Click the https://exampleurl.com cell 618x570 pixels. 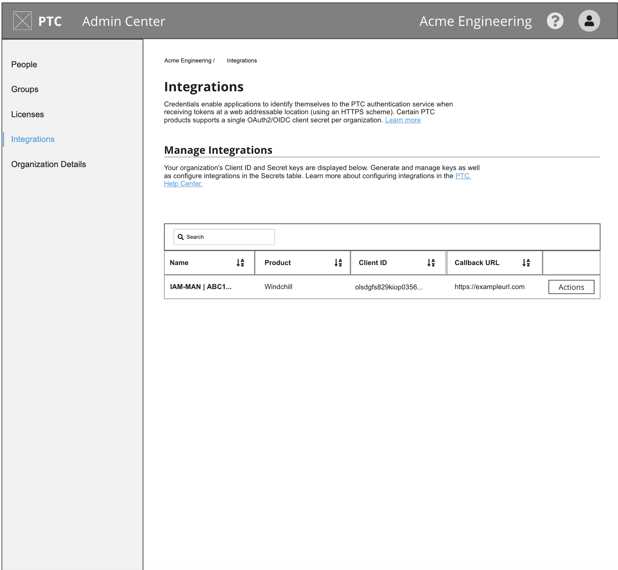(x=489, y=287)
